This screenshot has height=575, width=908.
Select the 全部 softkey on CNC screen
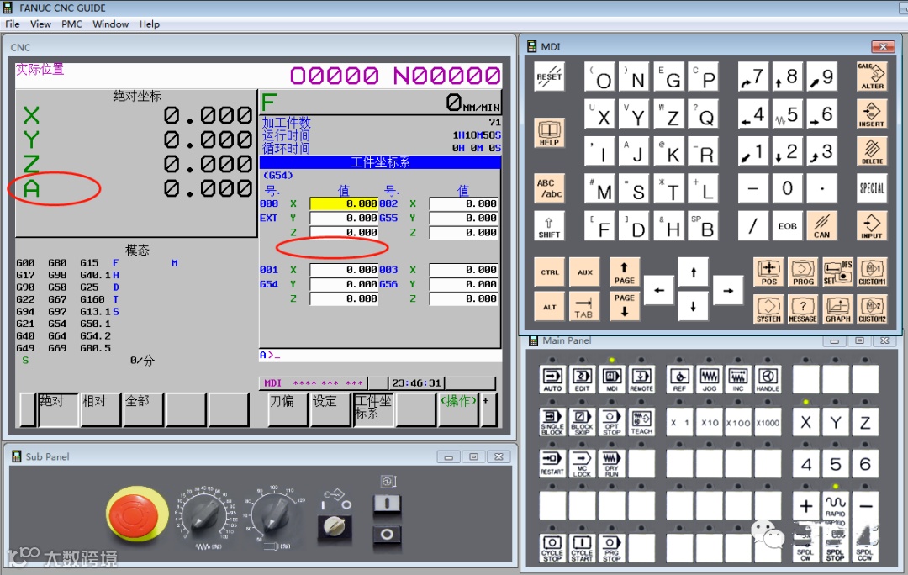click(144, 409)
